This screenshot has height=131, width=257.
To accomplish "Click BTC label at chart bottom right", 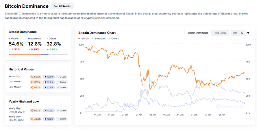I will (248, 113).
